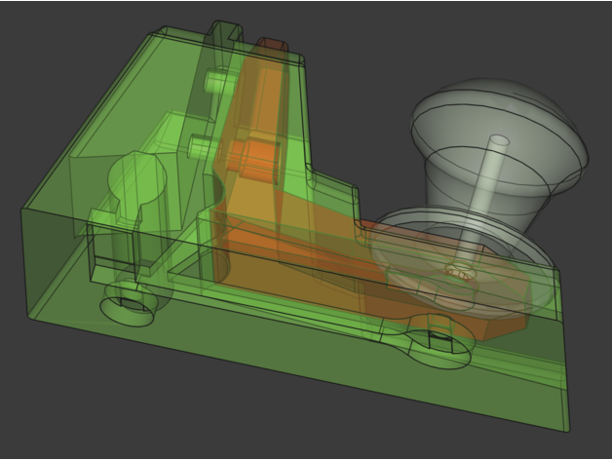Click the thin shaft inside the knob

tap(482, 199)
